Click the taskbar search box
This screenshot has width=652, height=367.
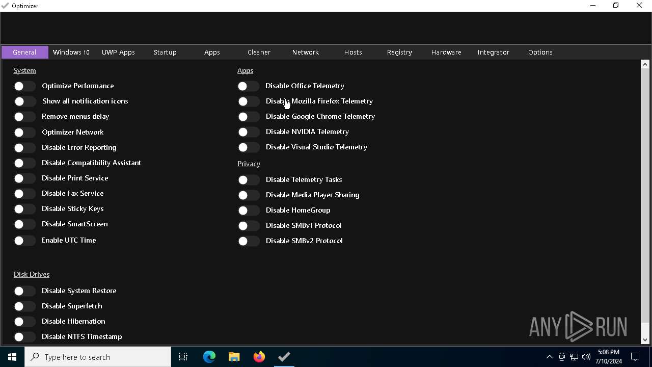(98, 357)
